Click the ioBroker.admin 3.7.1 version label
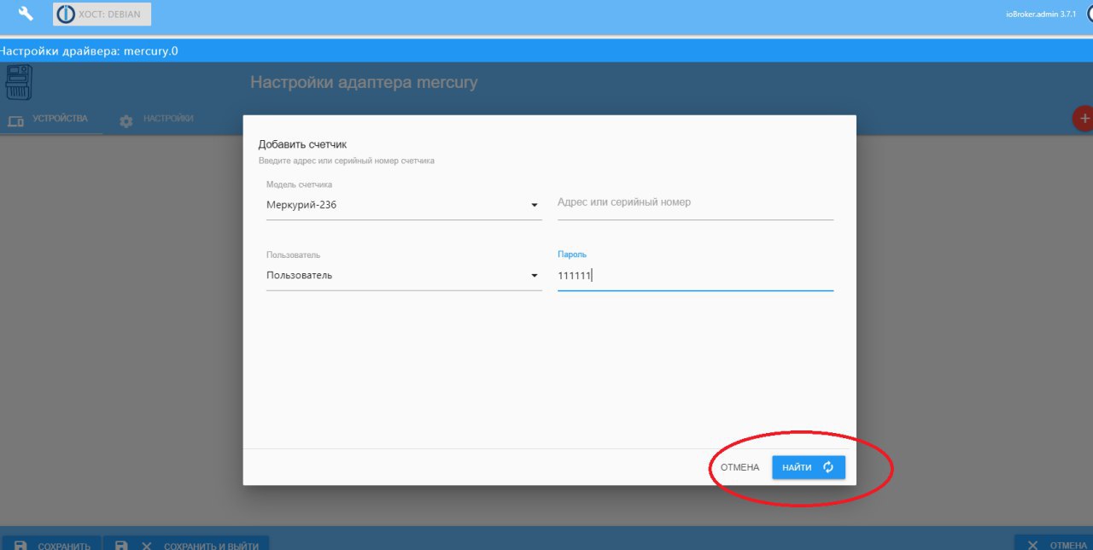This screenshot has height=550, width=1093. (x=1041, y=14)
